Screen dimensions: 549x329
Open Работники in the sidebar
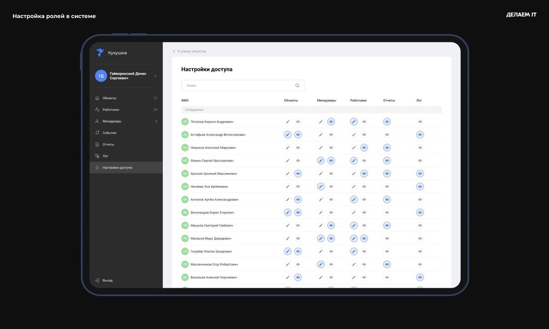pyautogui.click(x=111, y=110)
